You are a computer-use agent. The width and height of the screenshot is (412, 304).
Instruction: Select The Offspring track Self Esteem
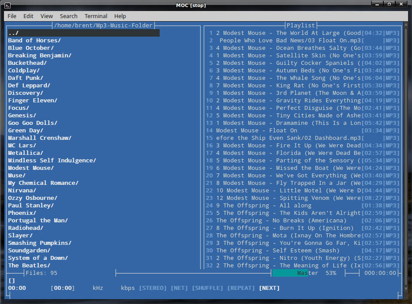click(x=303, y=251)
